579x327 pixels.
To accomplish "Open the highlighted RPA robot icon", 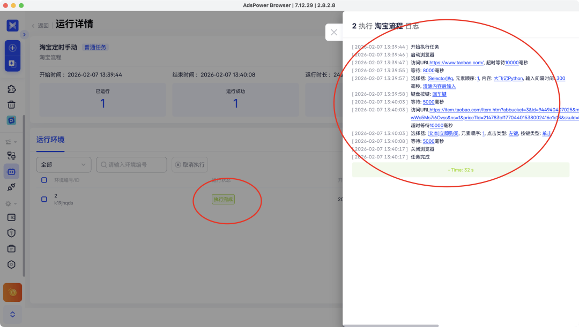I will [11, 171].
